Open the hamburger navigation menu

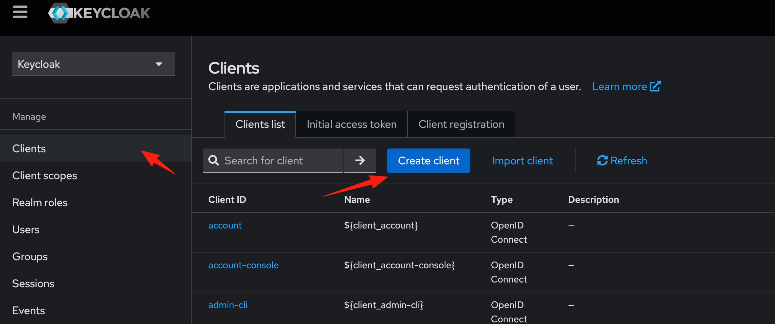click(20, 12)
